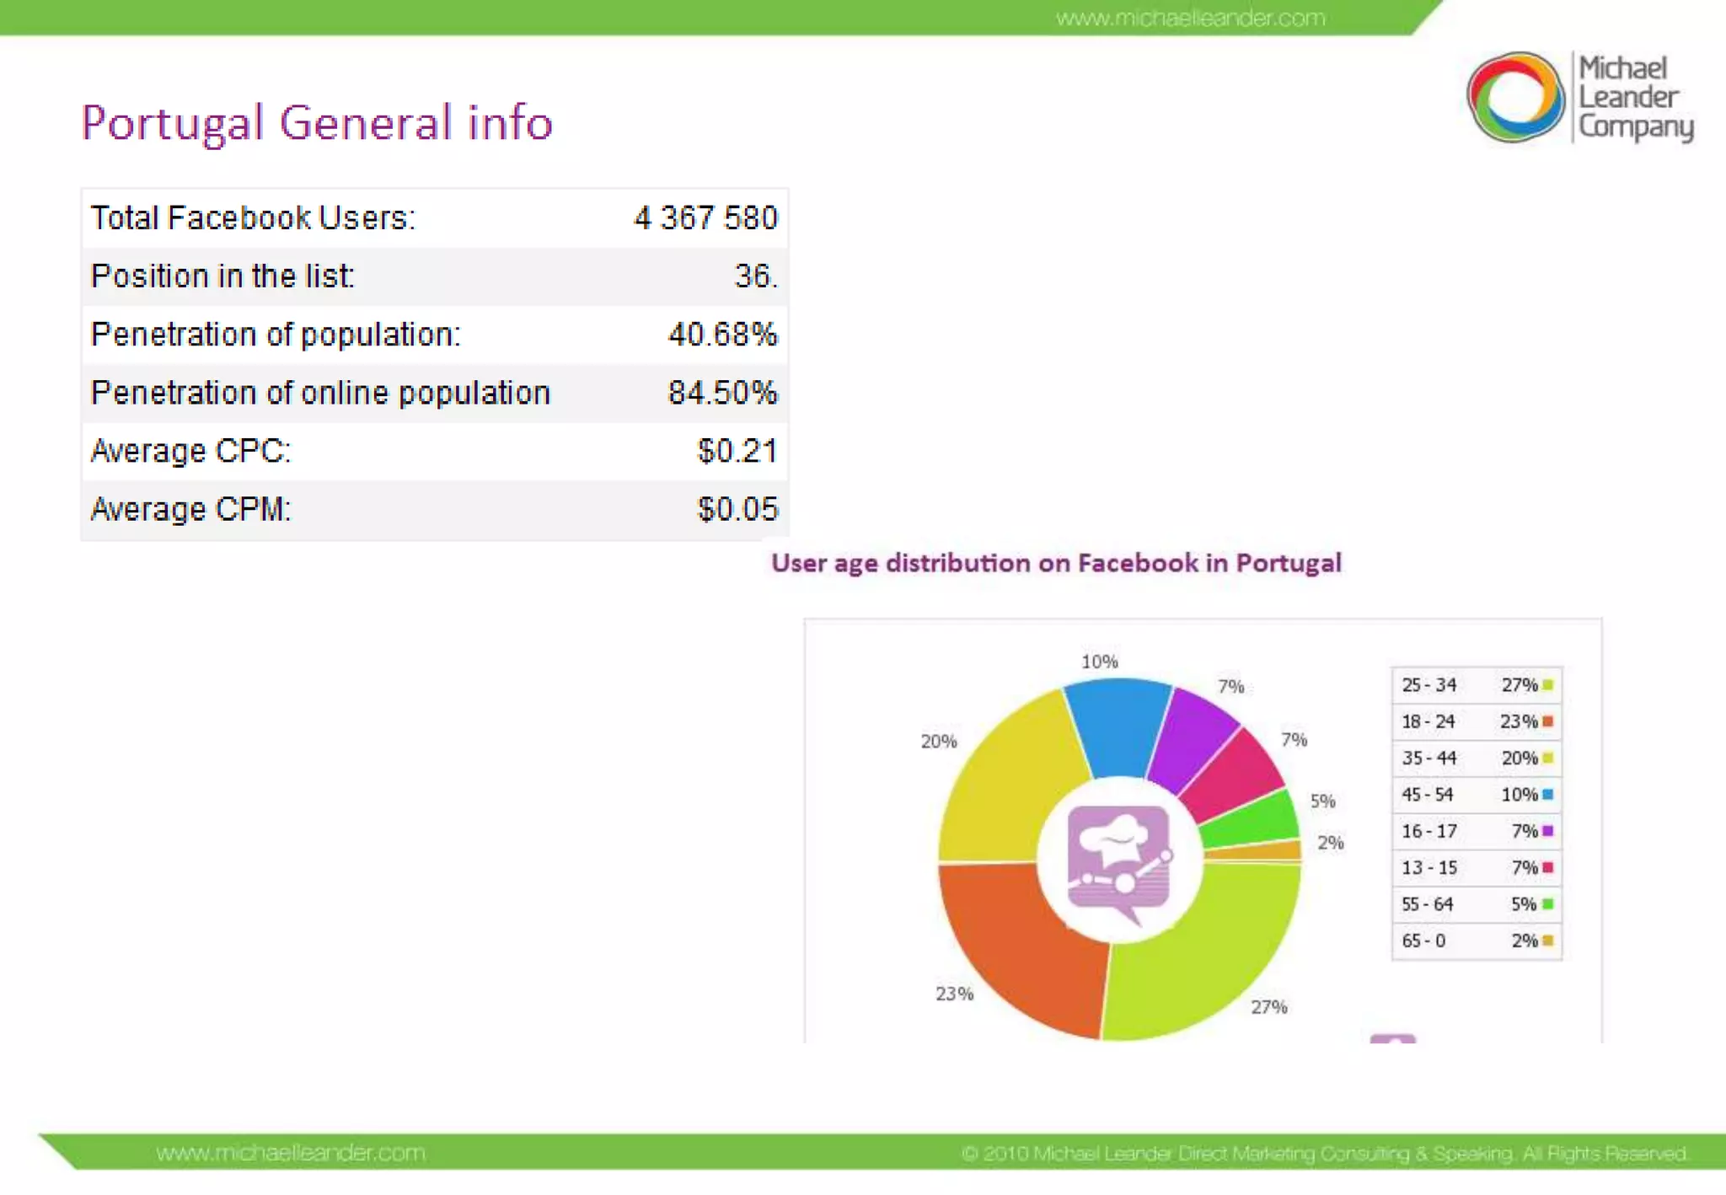
Task: Click the Portugal General info title
Action: point(317,122)
